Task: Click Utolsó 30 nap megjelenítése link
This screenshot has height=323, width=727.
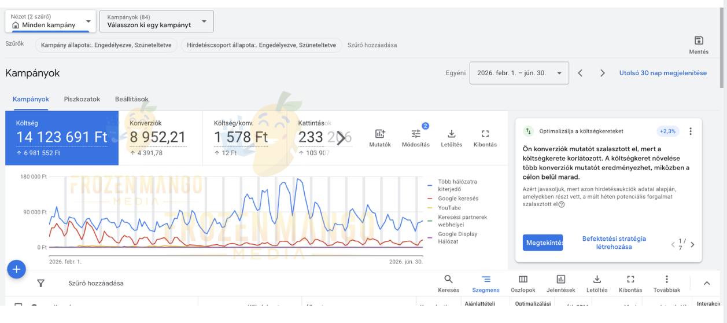Action: click(663, 73)
